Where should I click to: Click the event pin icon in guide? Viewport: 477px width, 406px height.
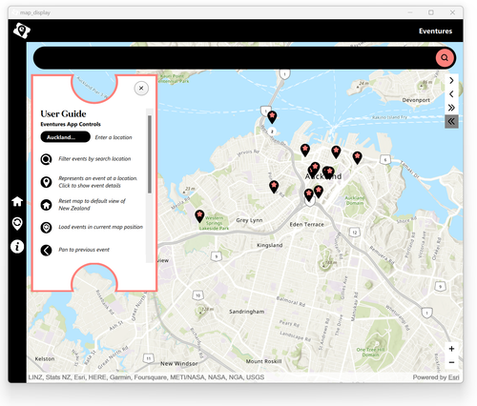click(x=46, y=182)
